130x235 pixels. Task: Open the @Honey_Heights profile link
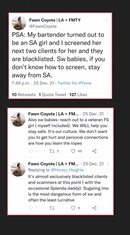(67, 170)
